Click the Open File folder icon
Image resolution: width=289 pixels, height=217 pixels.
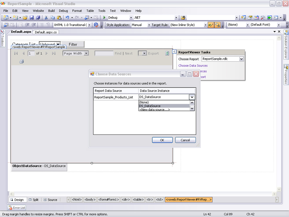click(25, 17)
